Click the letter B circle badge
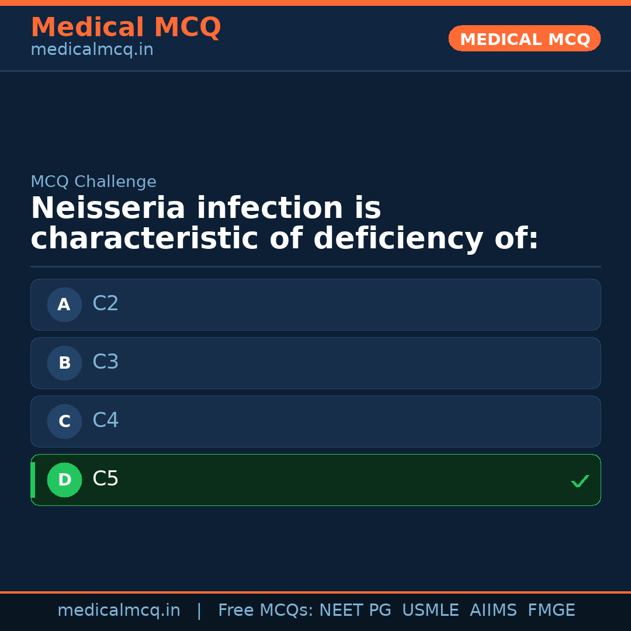Image resolution: width=631 pixels, height=631 pixels. (x=64, y=363)
